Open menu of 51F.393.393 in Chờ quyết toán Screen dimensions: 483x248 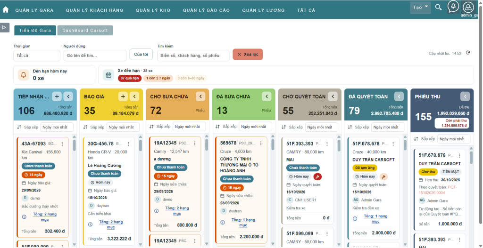click(327, 144)
